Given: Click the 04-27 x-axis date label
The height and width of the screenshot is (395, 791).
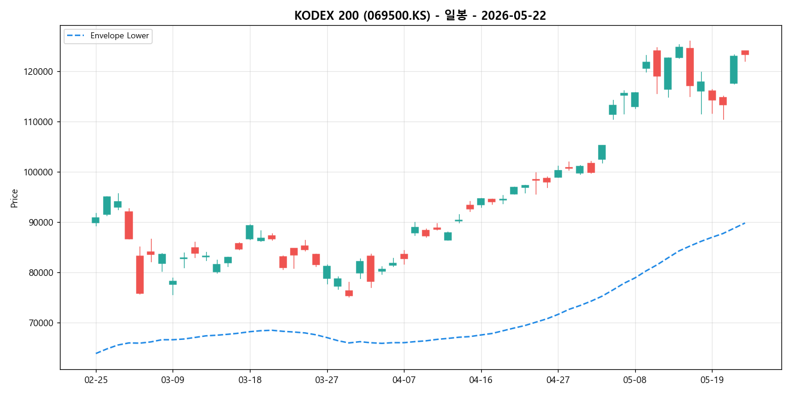Looking at the screenshot, I should coord(558,380).
